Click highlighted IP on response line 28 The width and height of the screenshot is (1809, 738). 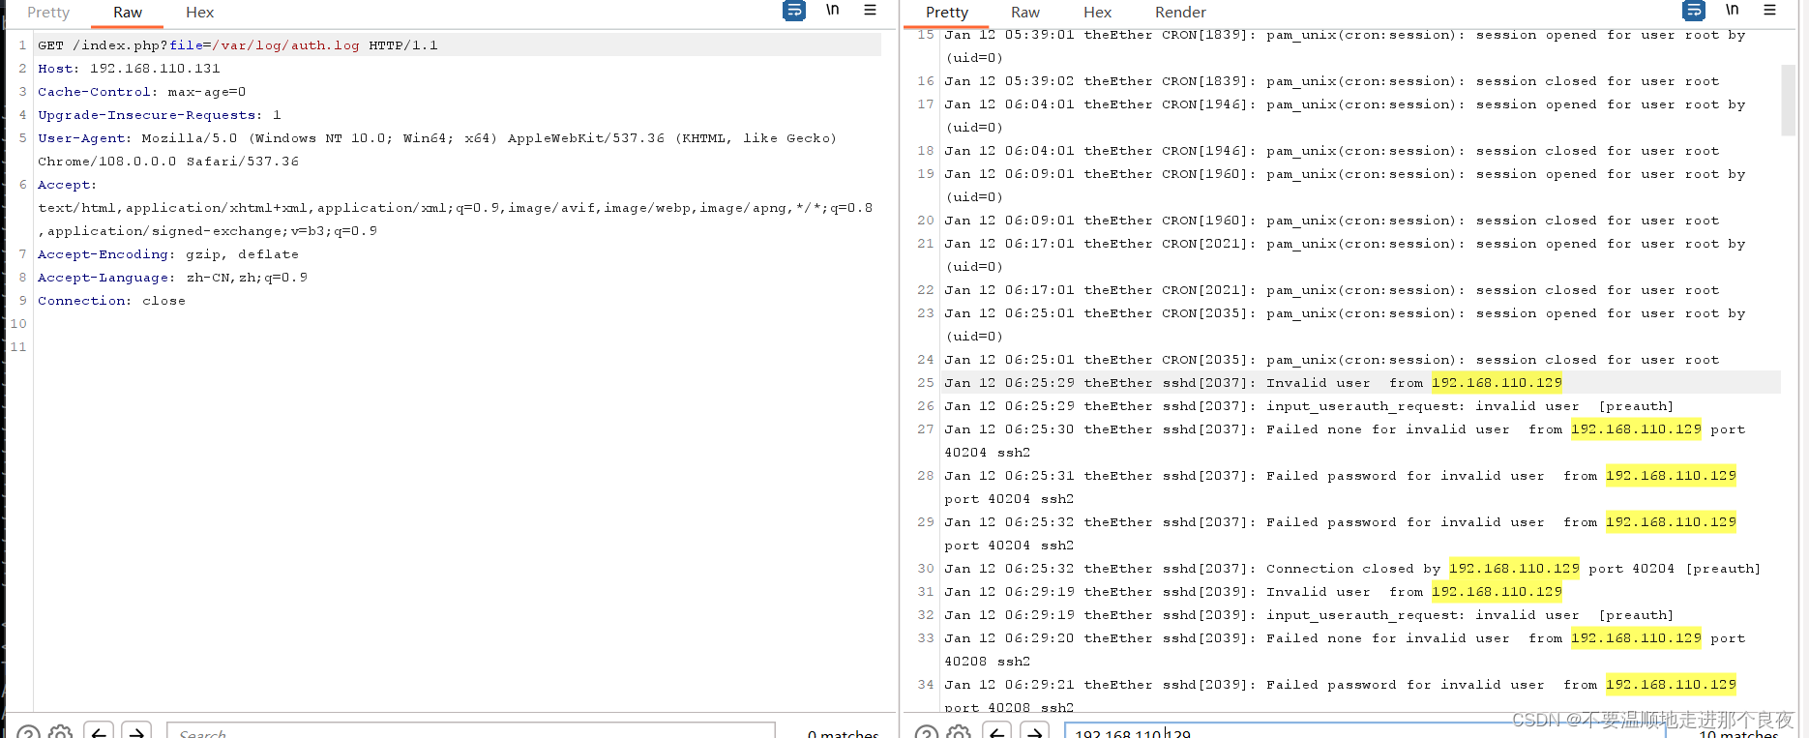[1671, 476]
